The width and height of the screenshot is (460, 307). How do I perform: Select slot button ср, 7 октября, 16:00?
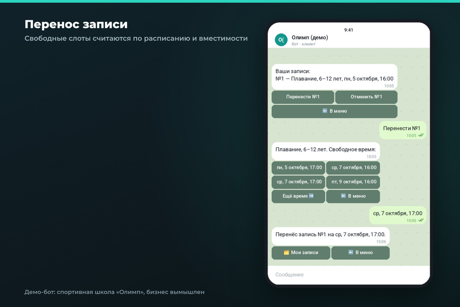(x=353, y=168)
